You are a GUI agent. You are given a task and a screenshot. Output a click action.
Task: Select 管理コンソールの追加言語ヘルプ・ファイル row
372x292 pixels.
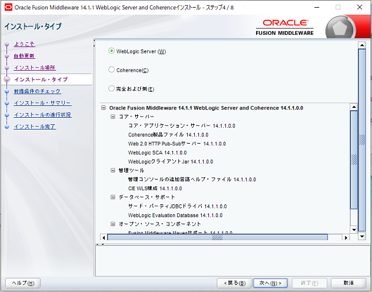pos(192,180)
